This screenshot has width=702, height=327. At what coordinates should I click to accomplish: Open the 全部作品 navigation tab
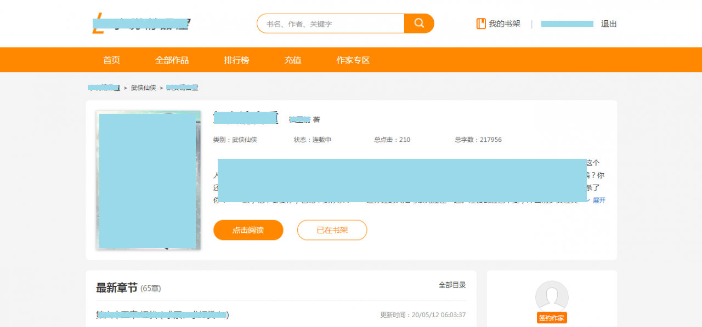pos(172,60)
